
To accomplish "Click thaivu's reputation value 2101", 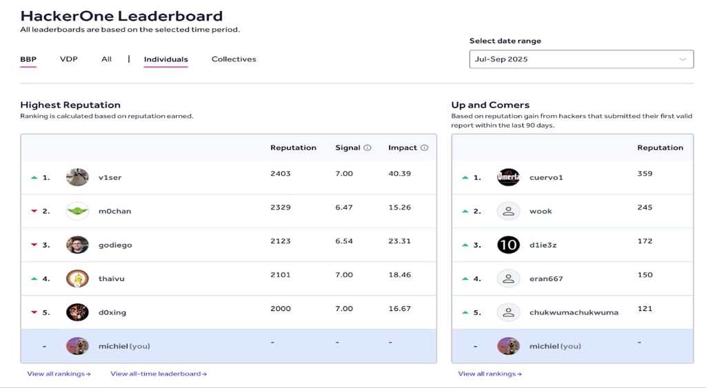I will click(x=281, y=274).
